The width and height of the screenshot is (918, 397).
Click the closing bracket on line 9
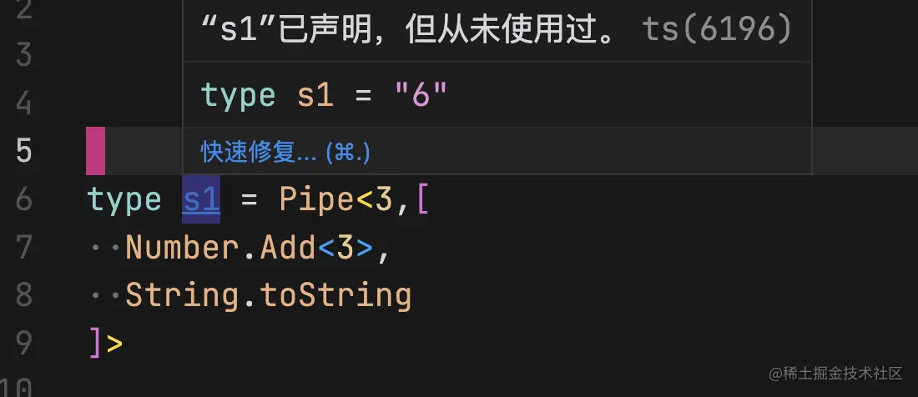(95, 344)
